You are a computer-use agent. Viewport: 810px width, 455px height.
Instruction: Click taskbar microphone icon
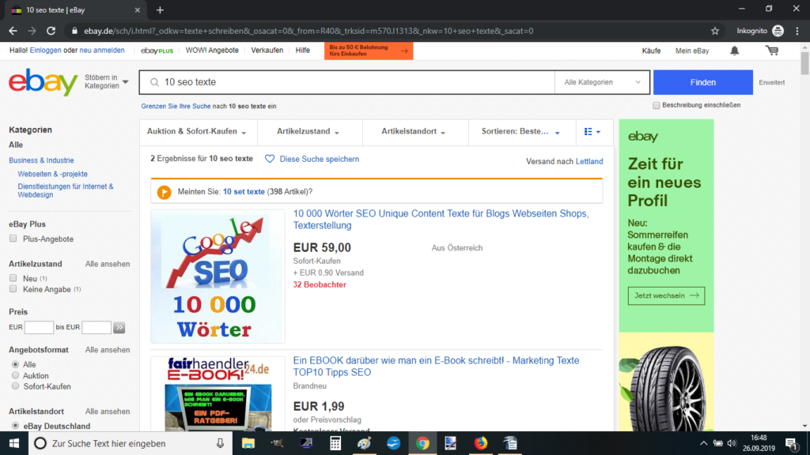220,443
